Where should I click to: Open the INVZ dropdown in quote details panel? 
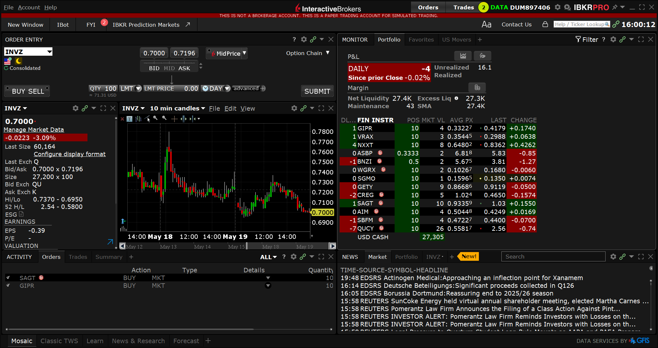coord(16,108)
